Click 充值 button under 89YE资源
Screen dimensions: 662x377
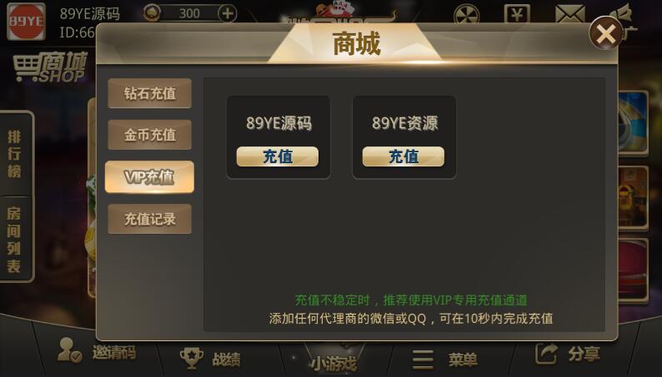(404, 156)
